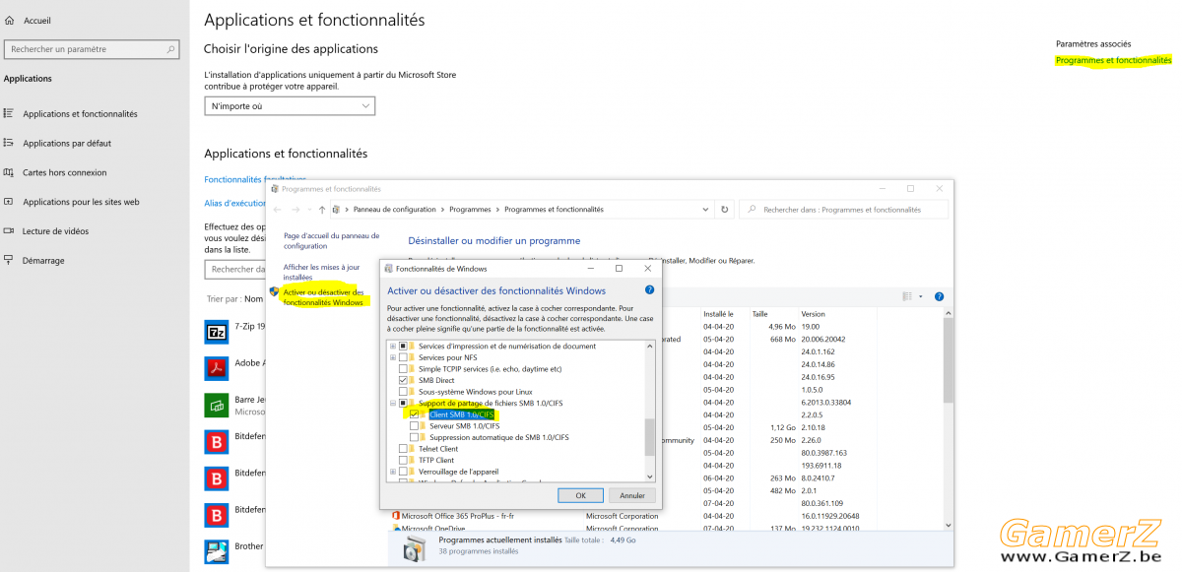Expand the Verrouillage de l'appareil node

click(393, 472)
